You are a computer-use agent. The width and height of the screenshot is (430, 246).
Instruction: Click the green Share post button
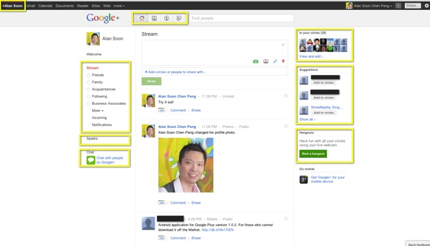[151, 81]
